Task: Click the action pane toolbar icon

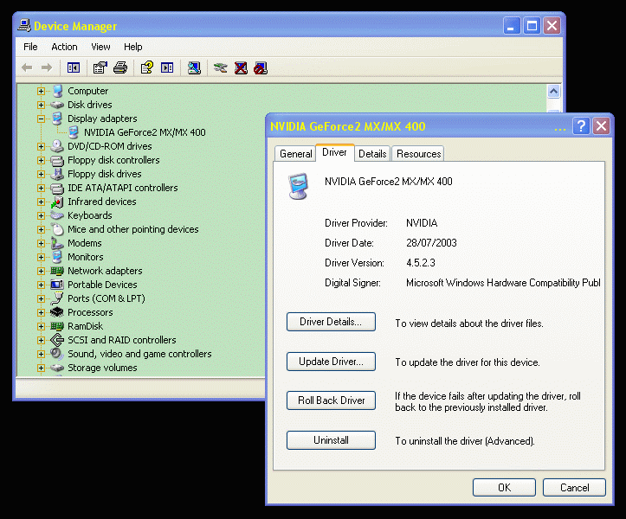Action: (167, 67)
